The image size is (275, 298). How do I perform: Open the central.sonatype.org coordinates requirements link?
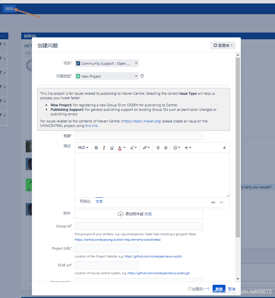pyautogui.click(x=118, y=240)
